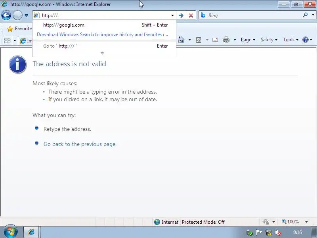Click Go back to the previous page link
Viewport: 317px width, 238px height.
click(x=80, y=144)
